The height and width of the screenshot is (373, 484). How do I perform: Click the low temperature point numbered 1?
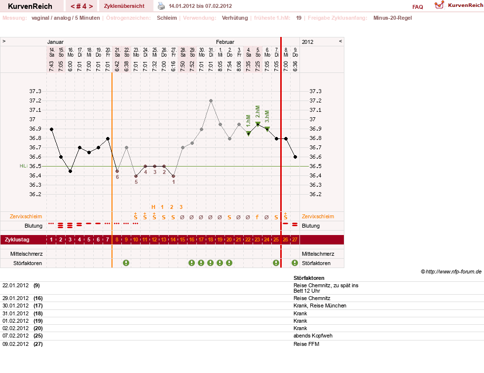pyautogui.click(x=174, y=176)
